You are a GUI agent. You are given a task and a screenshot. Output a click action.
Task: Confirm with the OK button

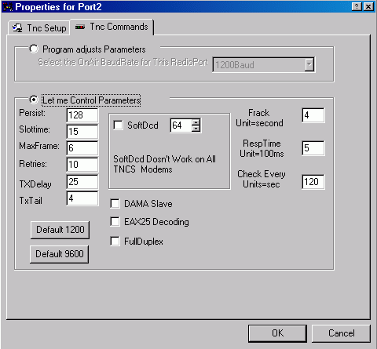pos(277,333)
